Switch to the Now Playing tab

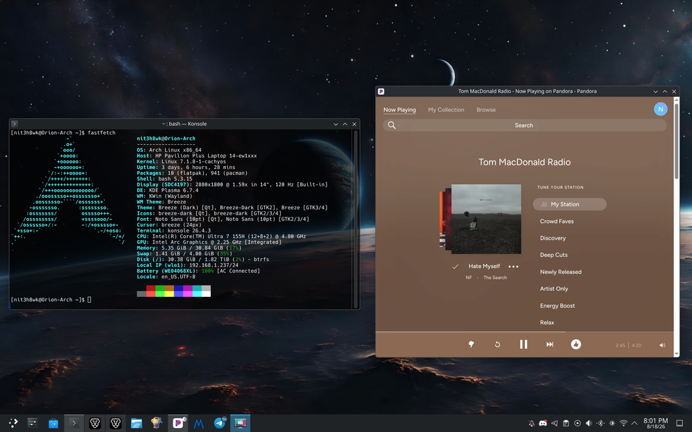[399, 110]
